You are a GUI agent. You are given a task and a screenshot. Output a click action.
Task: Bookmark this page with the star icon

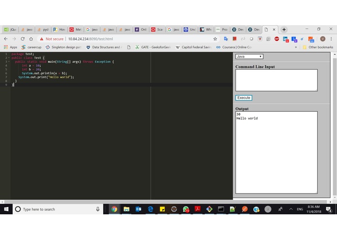click(215, 39)
